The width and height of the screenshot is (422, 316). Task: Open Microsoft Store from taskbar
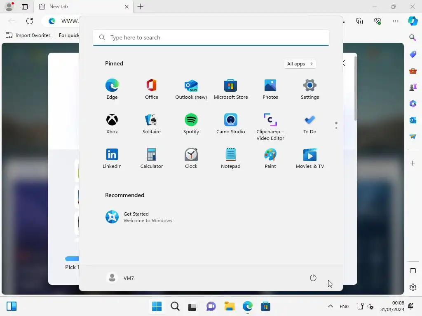265,306
